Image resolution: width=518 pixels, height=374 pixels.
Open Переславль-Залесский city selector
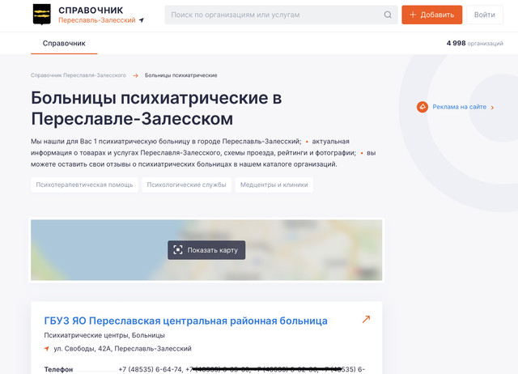[x=97, y=20]
